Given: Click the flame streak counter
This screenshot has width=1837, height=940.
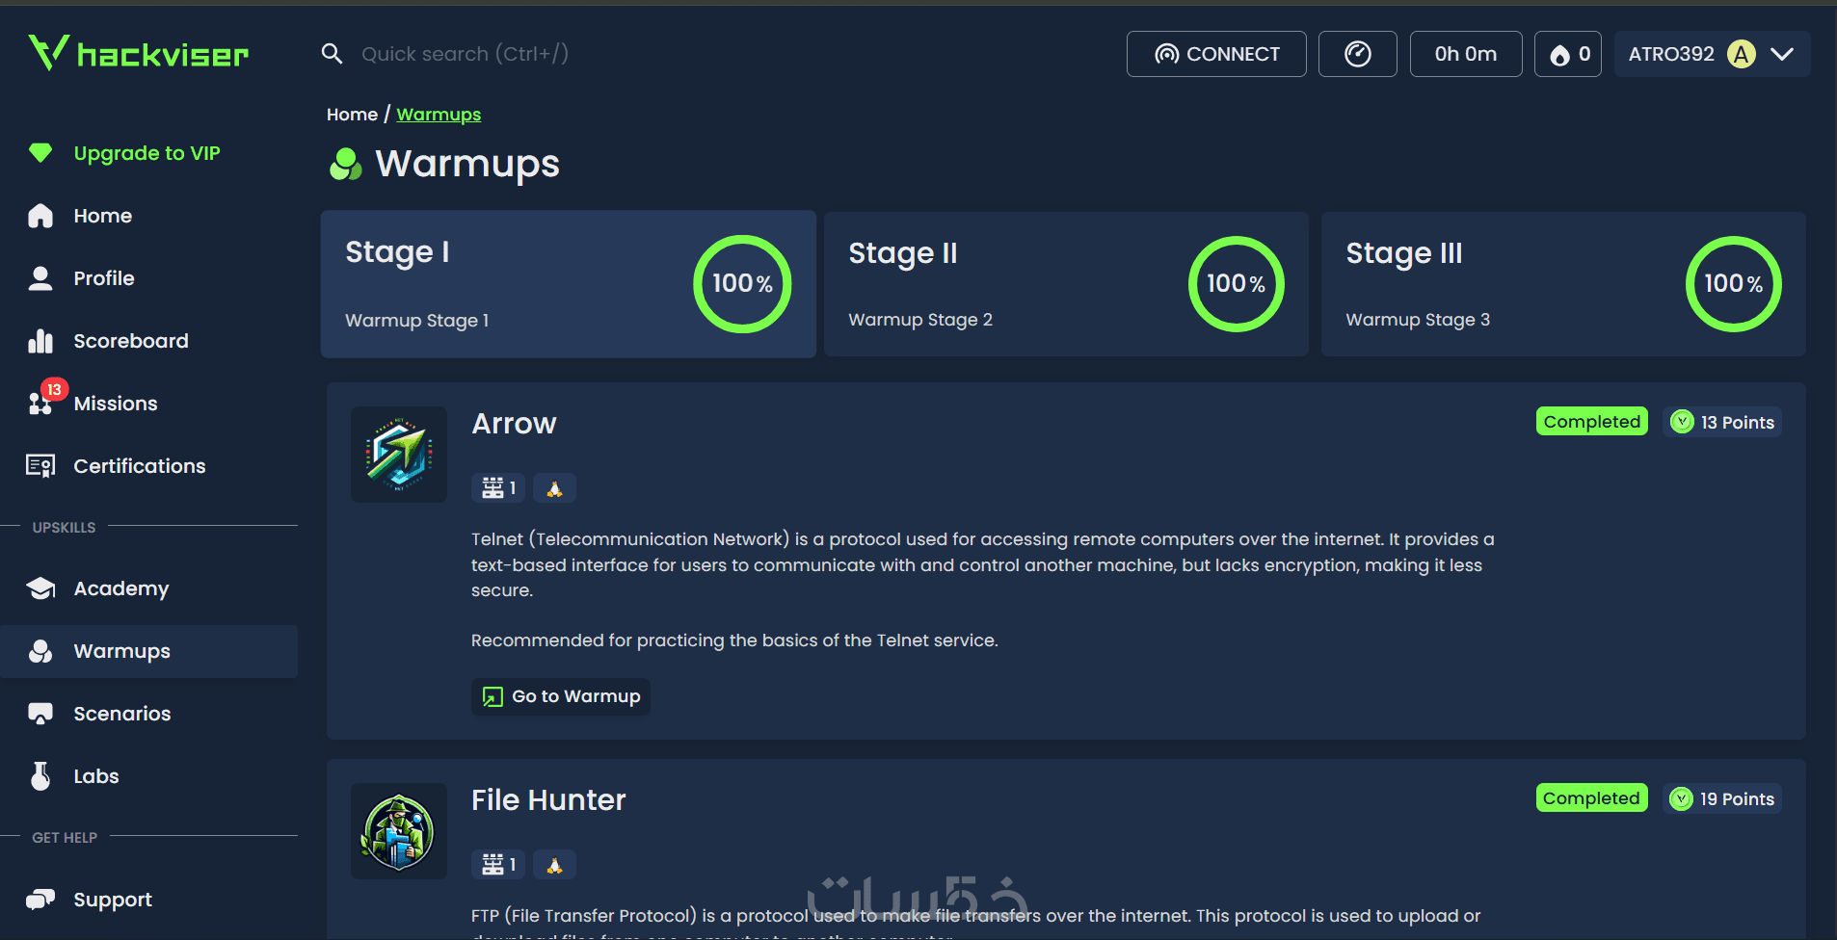Looking at the screenshot, I should 1568,54.
